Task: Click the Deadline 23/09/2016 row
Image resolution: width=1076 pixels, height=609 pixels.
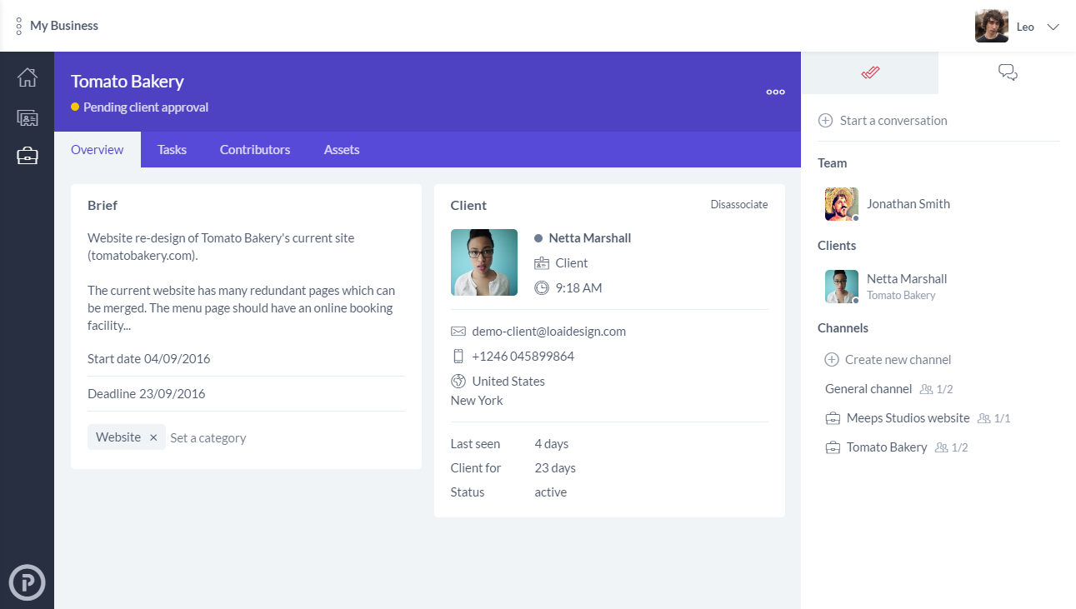Action: 246,393
